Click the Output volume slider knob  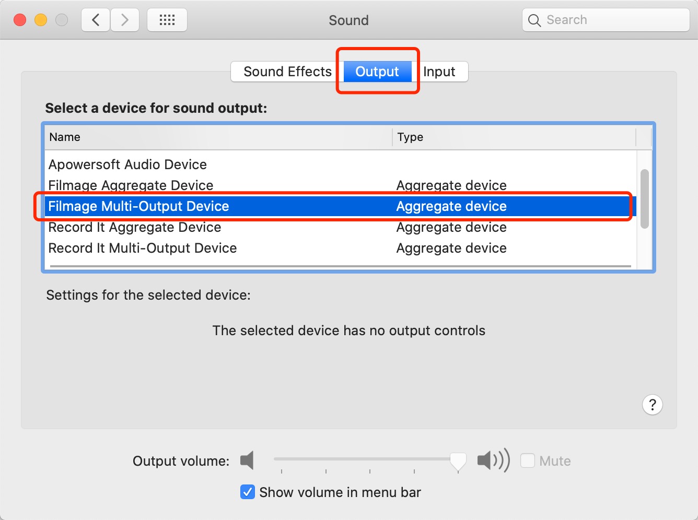pos(458,462)
